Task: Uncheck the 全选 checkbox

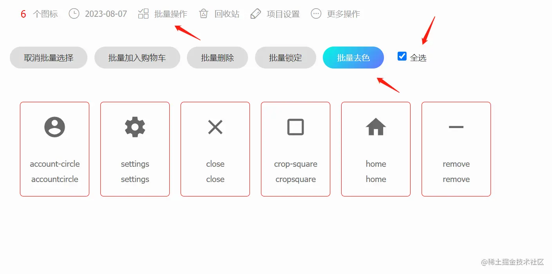Action: coord(402,56)
